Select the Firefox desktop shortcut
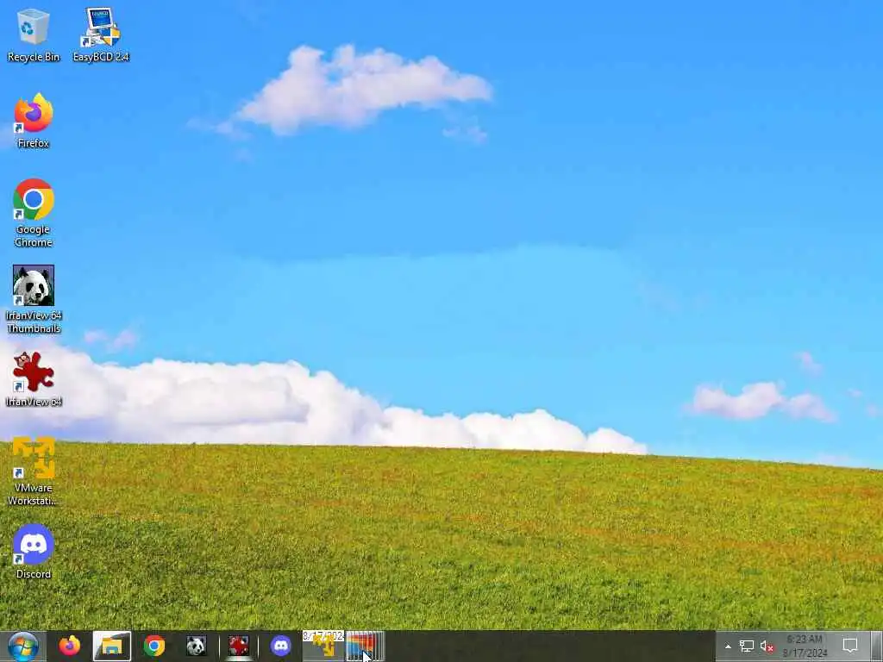This screenshot has height=662, width=883. 34,121
